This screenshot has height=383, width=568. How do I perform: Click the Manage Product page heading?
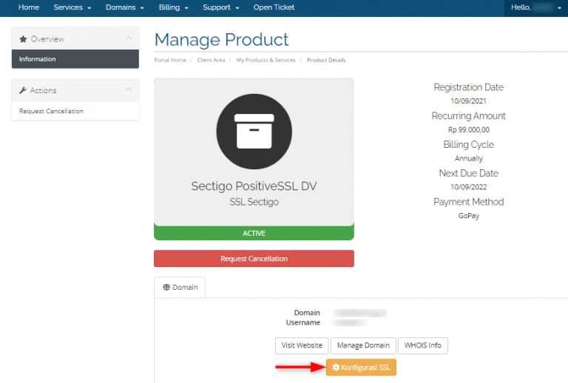[x=221, y=39]
